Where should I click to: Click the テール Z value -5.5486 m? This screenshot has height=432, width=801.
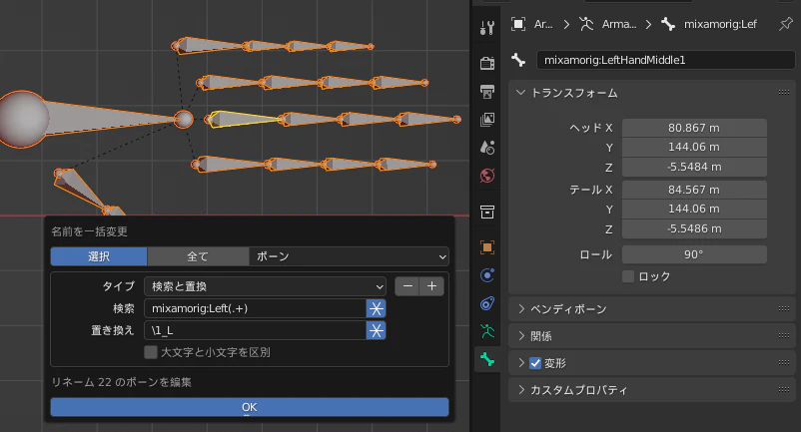pos(694,229)
